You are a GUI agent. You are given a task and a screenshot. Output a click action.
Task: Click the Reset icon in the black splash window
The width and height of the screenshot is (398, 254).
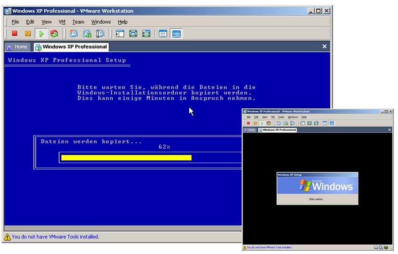point(269,123)
